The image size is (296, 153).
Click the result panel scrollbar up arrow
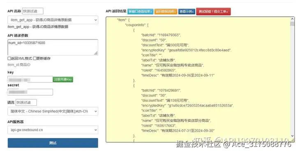point(292,19)
